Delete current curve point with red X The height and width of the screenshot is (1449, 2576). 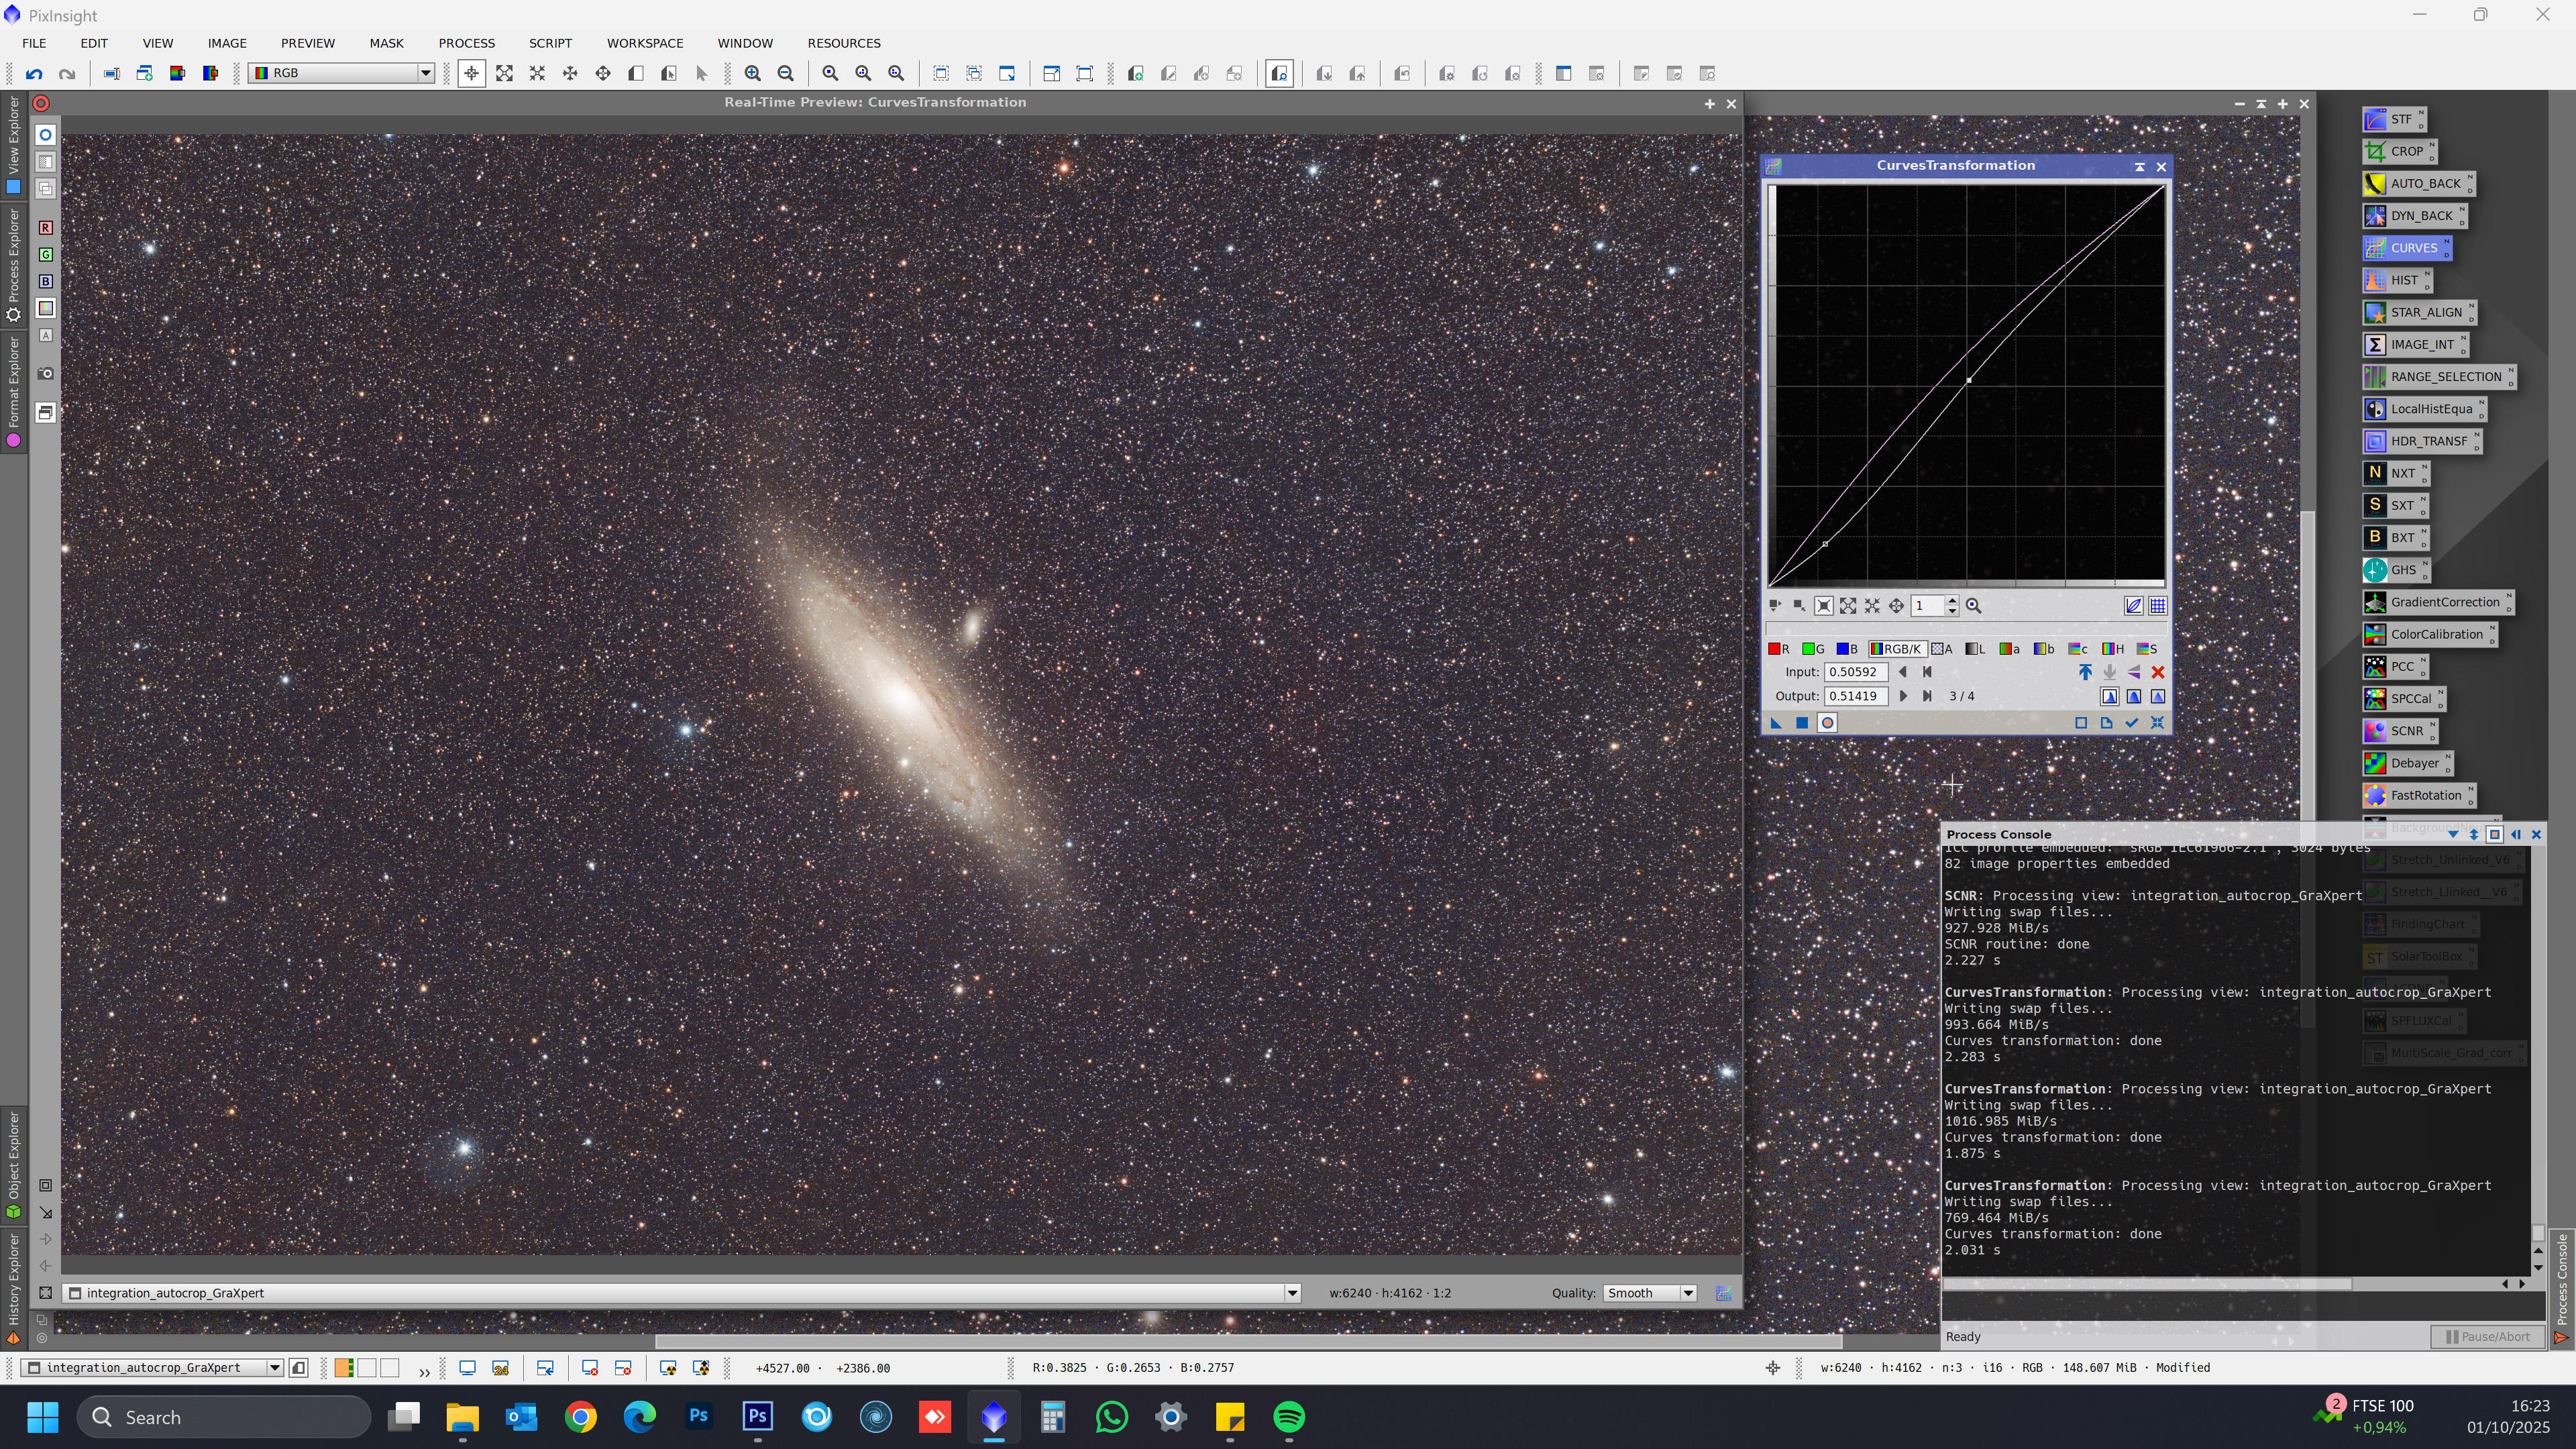tap(2158, 673)
